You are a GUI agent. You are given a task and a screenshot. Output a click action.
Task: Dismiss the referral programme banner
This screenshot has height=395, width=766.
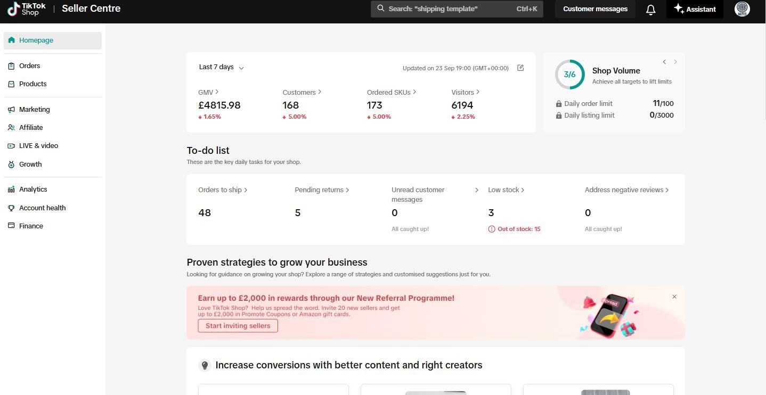tap(674, 297)
